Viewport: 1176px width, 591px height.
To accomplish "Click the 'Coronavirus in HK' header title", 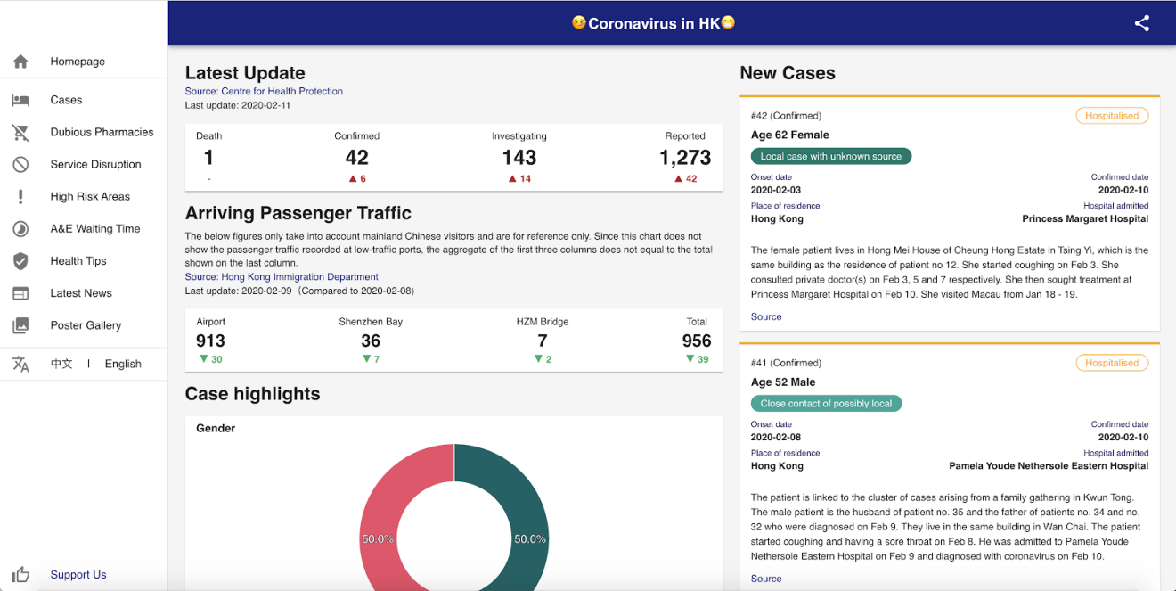I will [654, 23].
